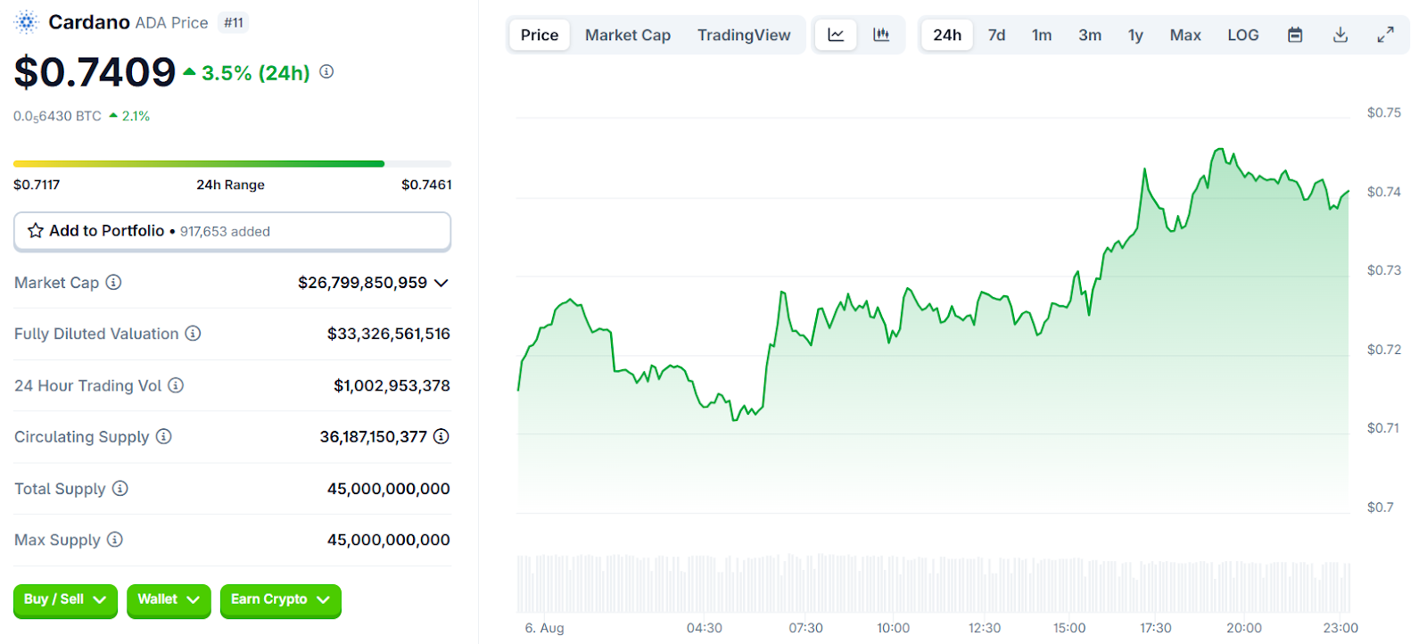Screen dimensions: 1427x644
Task: Click the 3.5% (24h) change text
Action: tap(256, 73)
